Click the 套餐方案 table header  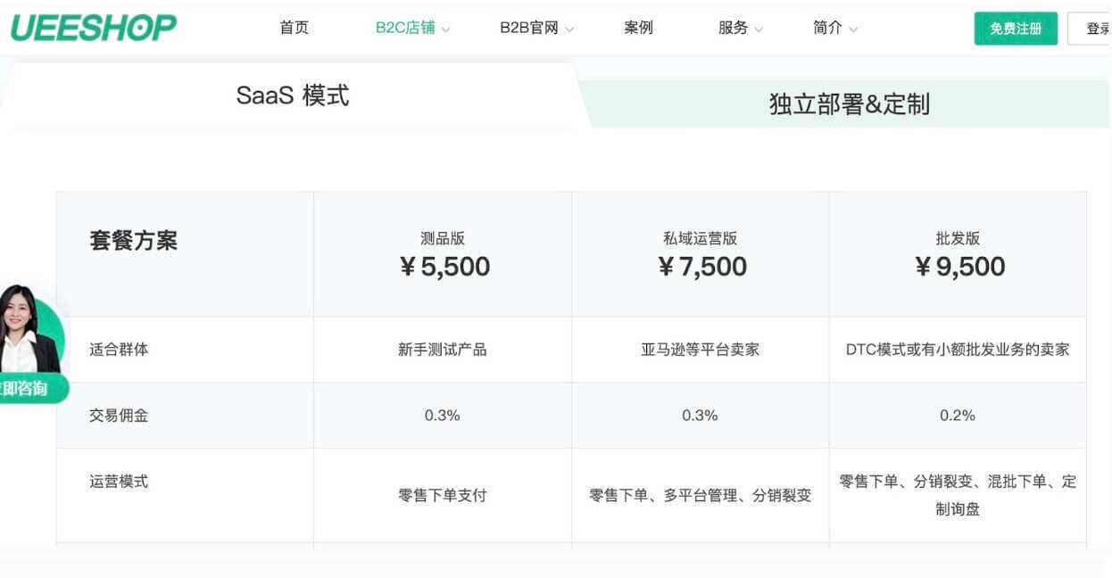coord(133,240)
